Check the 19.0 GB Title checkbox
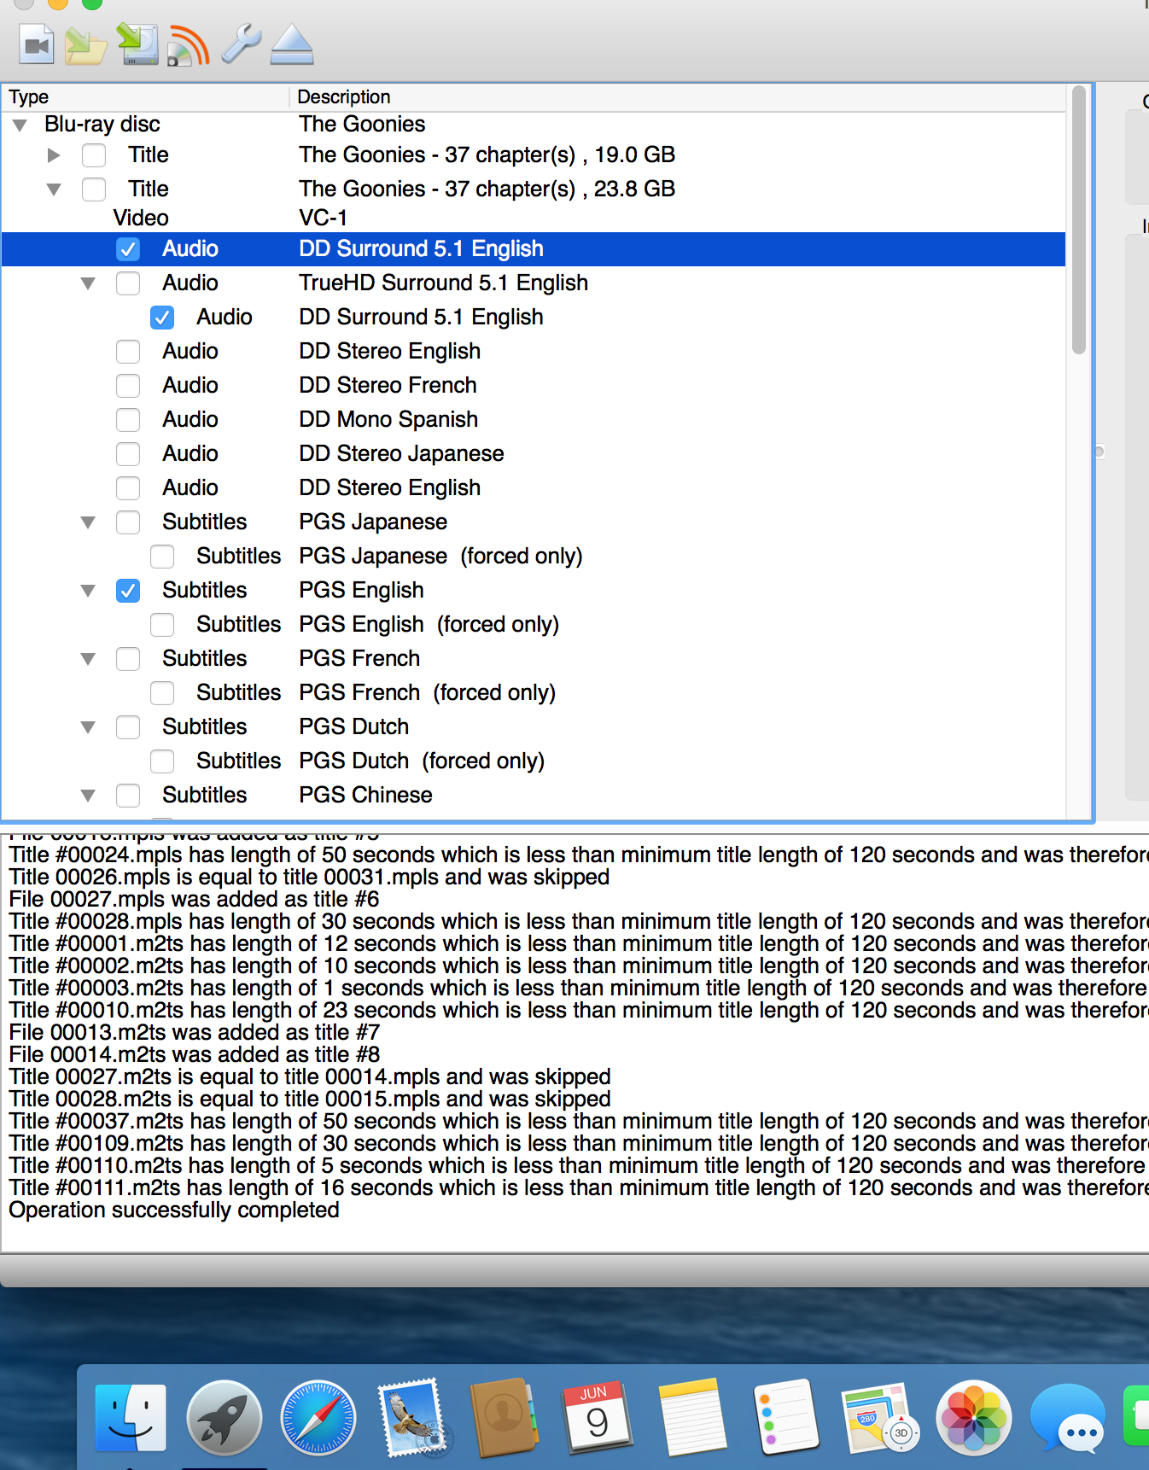Screen dimensions: 1149x1470 tap(94, 155)
